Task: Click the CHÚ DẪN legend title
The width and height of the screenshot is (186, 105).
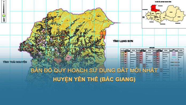Action: [x=152, y=48]
